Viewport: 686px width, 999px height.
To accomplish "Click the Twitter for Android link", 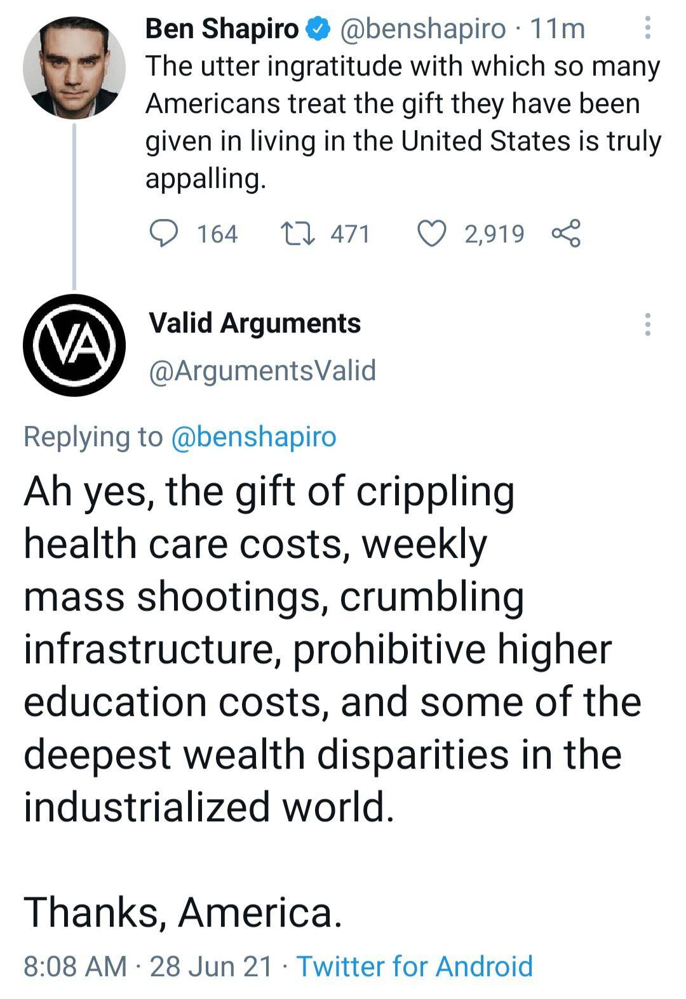I will pos(415,966).
